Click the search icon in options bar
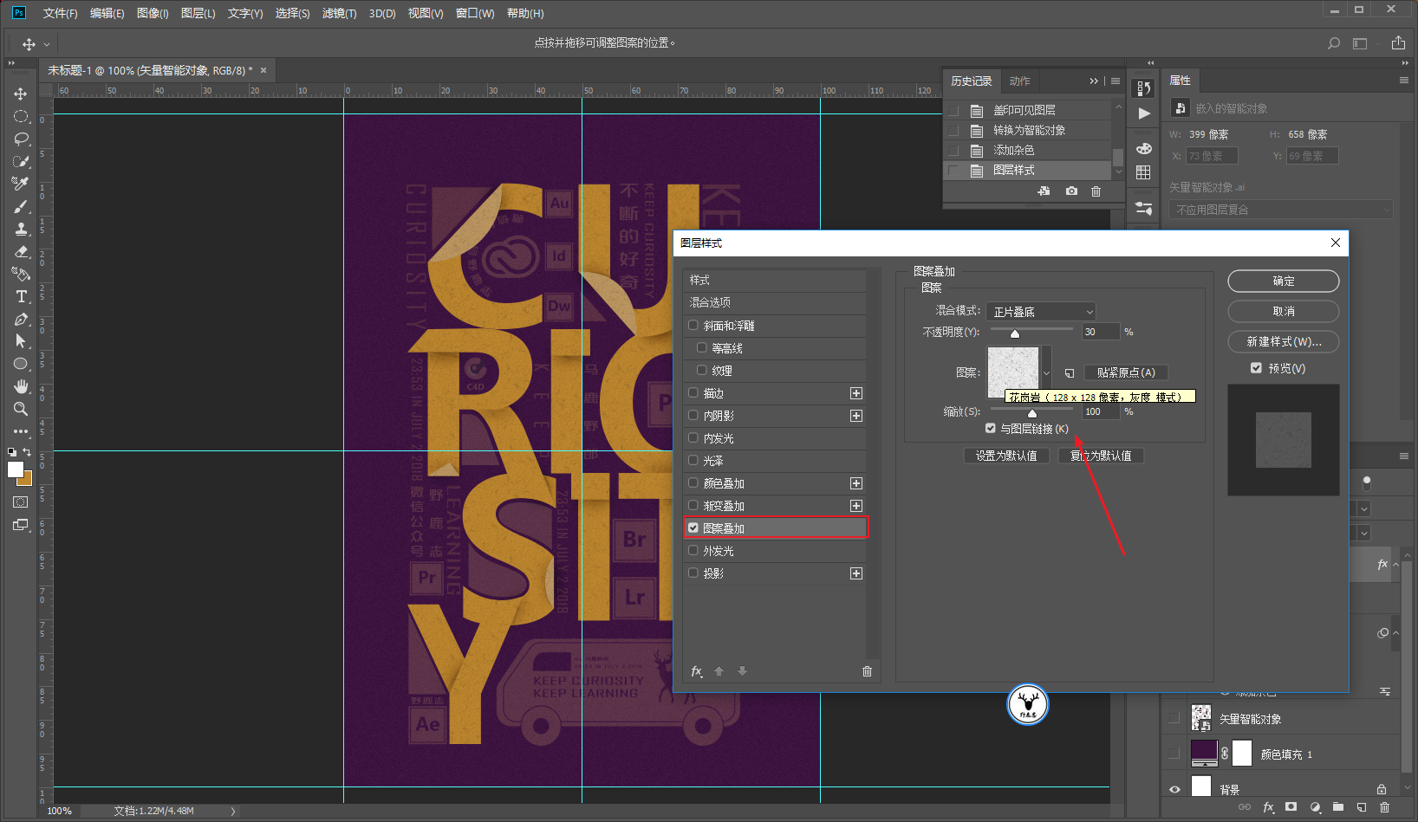The image size is (1418, 822). [x=1334, y=43]
